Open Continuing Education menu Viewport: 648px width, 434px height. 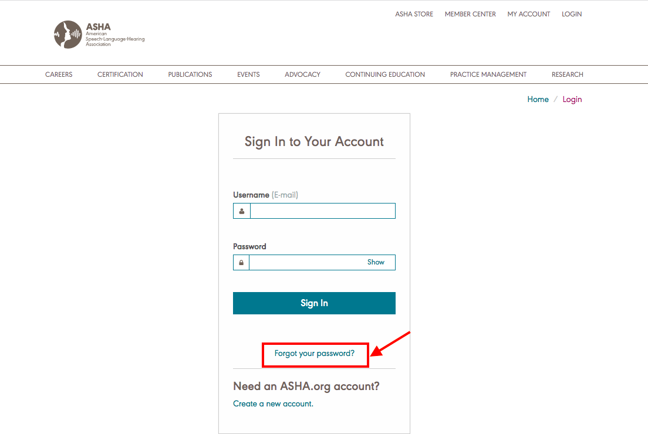point(385,74)
